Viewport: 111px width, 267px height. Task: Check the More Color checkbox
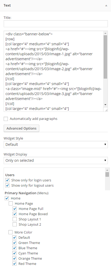tap(10, 232)
